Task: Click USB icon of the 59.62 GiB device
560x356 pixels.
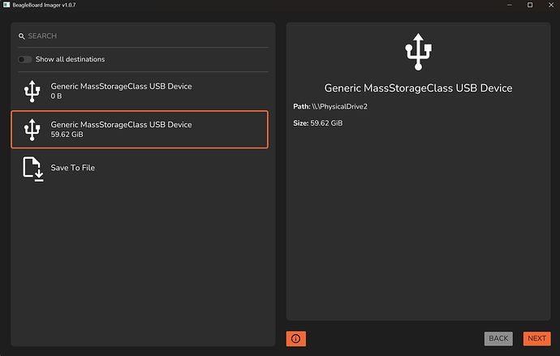Action: (32, 130)
